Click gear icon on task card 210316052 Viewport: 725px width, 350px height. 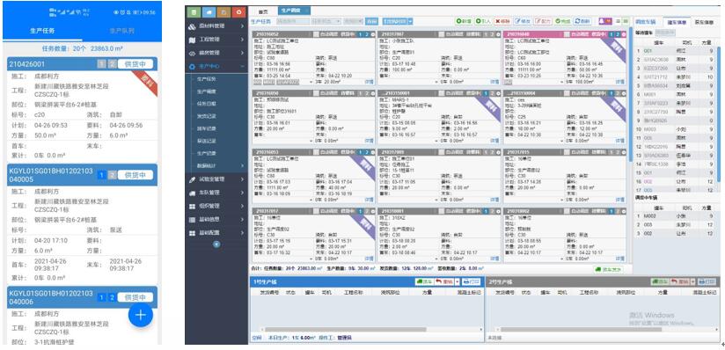tap(373, 34)
